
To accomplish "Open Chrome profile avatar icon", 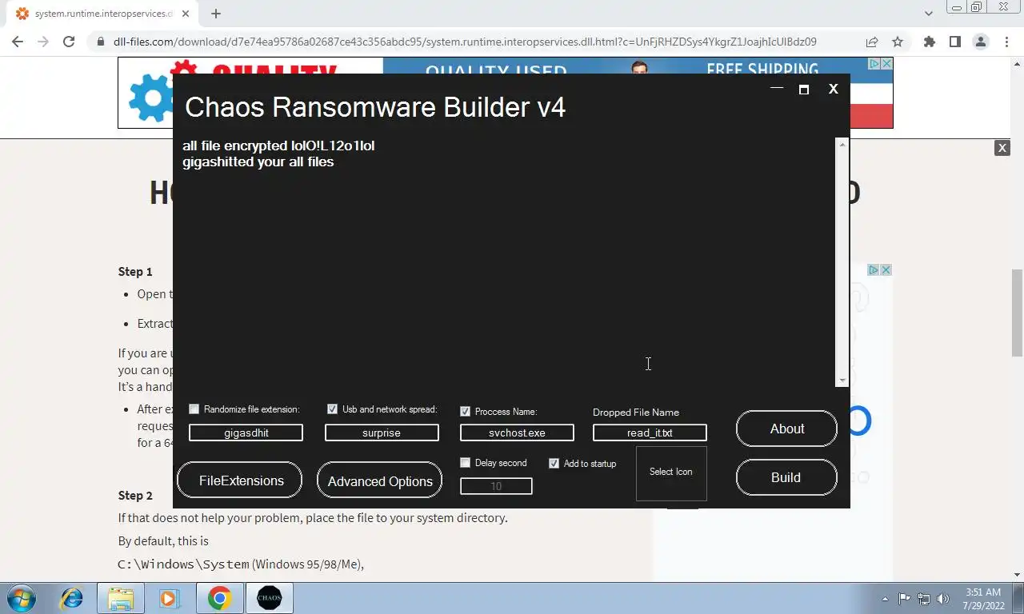I will (980, 42).
